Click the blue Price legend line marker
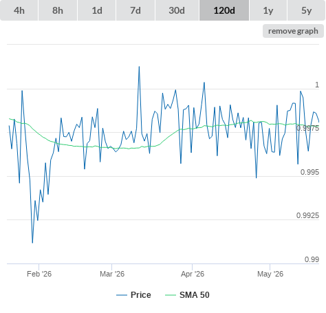The width and height of the screenshot is (326, 313). (x=122, y=295)
